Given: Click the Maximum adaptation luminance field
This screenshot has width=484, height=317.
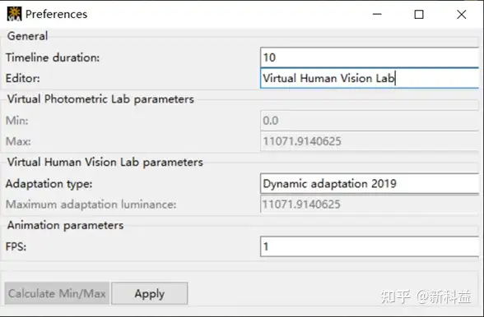Looking at the screenshot, I should pyautogui.click(x=370, y=204).
